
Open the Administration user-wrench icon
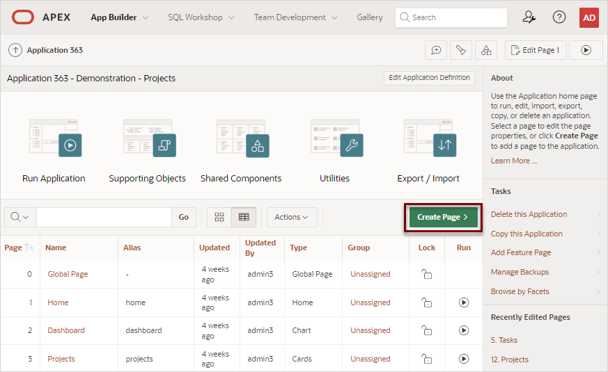point(529,17)
